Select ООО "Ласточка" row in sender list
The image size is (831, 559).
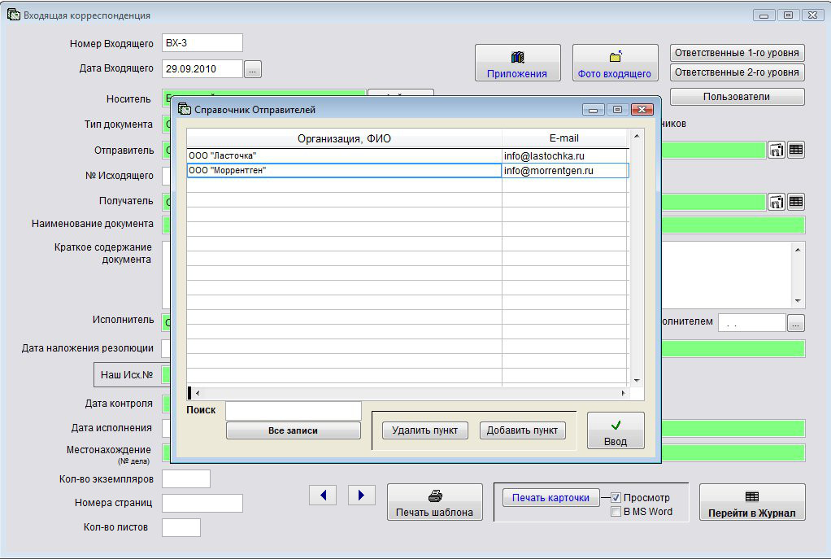343,155
